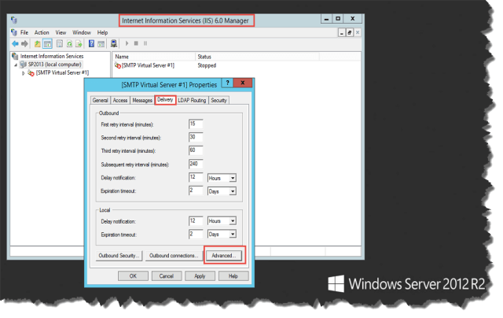The width and height of the screenshot is (503, 318).
Task: Click the blue Help toolbar icon
Action: [x=92, y=43]
